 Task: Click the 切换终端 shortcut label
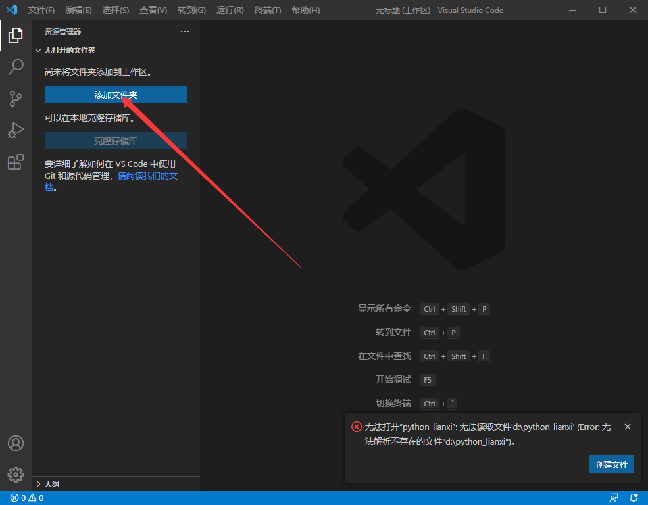click(393, 404)
